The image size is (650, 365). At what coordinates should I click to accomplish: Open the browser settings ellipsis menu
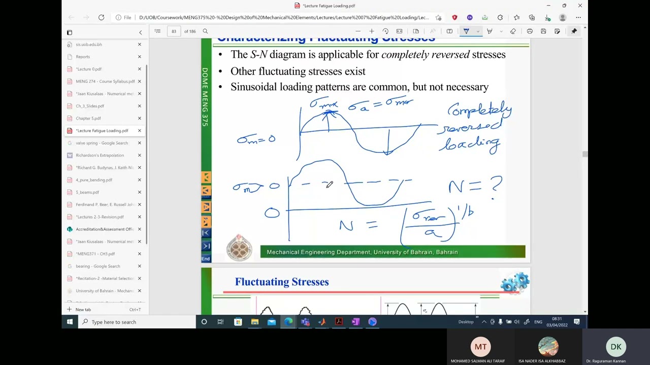[578, 18]
